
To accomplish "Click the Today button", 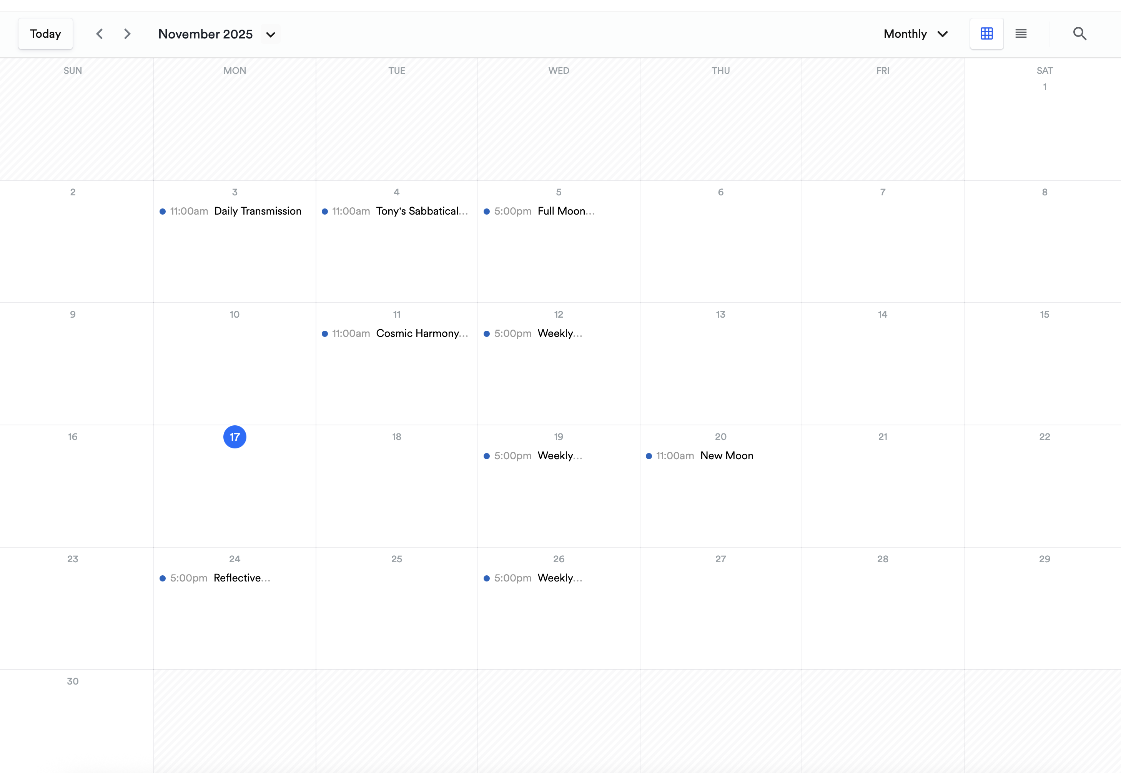I will point(45,34).
